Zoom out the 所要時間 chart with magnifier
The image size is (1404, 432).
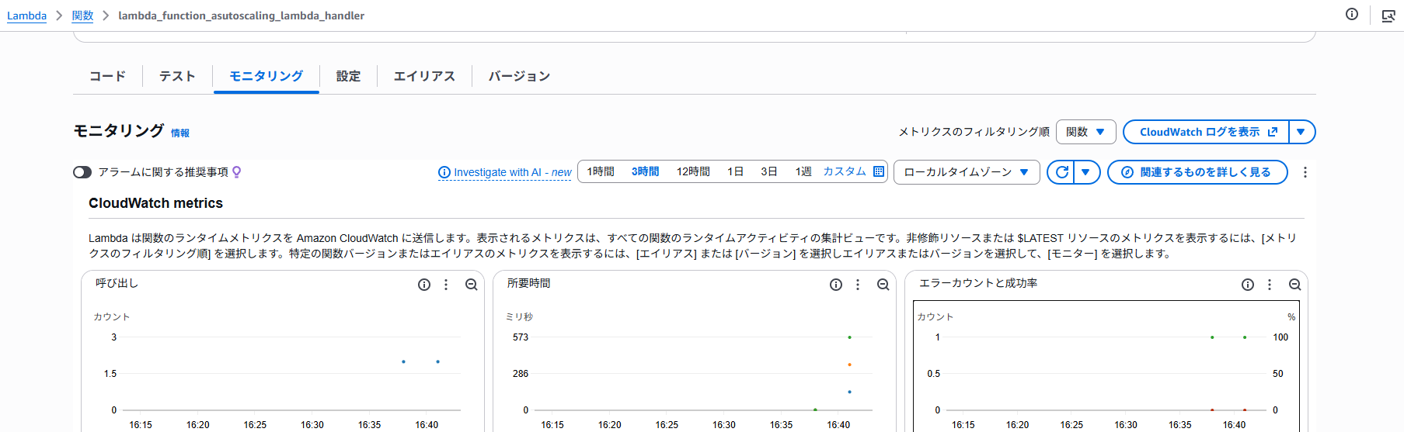(x=883, y=285)
